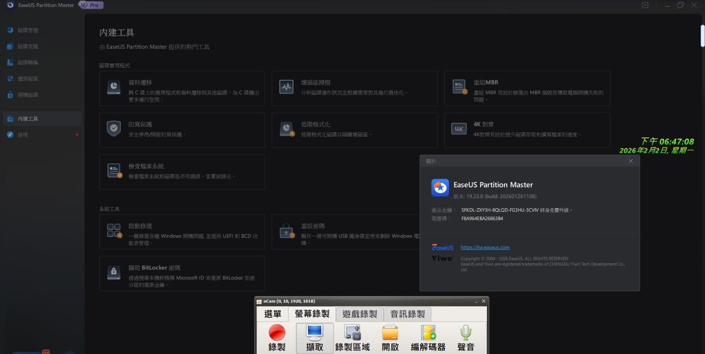Image resolution: width=705 pixels, height=354 pixels.
Task: Click the 壞扇區掃描 bad sector scan icon
Action: (x=286, y=87)
